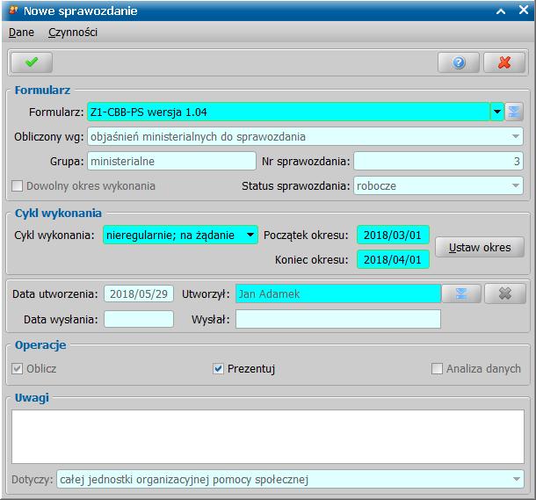Open the Obliczony wg dropdown
This screenshot has width=536, height=500.
[x=516, y=137]
